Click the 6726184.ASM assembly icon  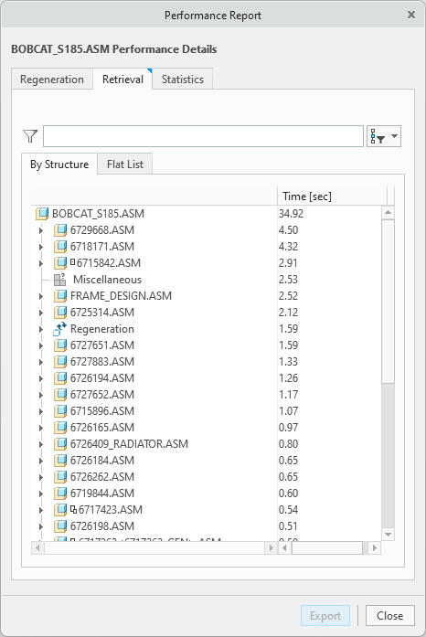tap(60, 461)
